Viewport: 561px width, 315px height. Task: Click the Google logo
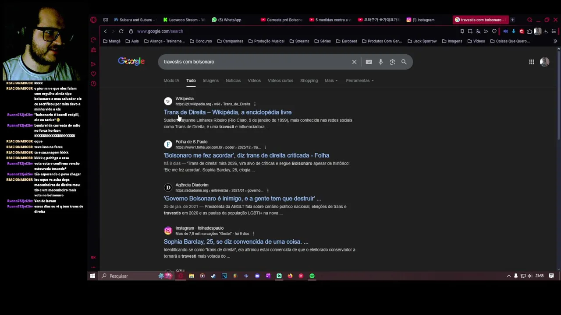coord(131,62)
